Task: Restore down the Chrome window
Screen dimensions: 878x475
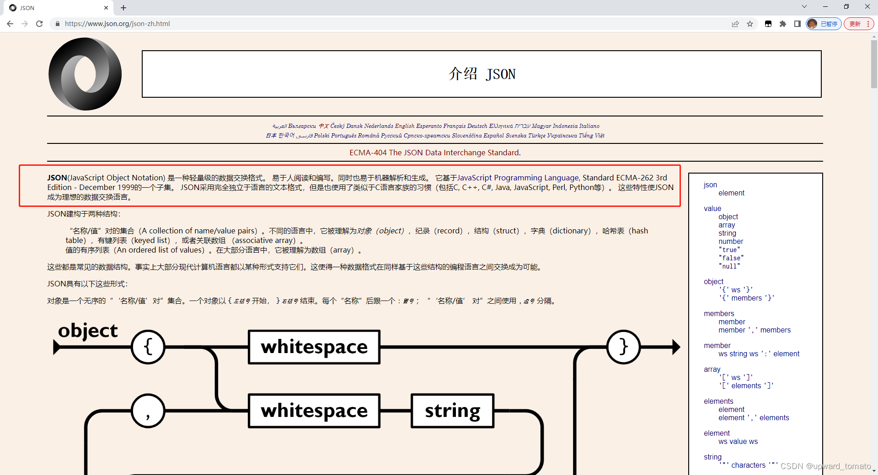Action: [x=846, y=6]
